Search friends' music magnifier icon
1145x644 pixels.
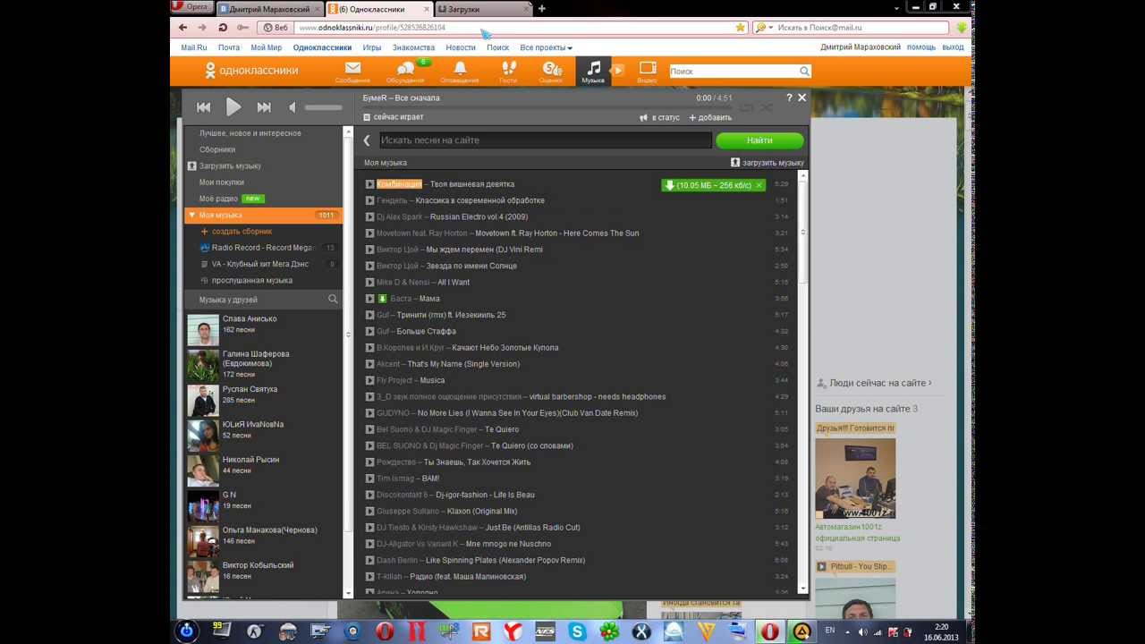click(333, 300)
